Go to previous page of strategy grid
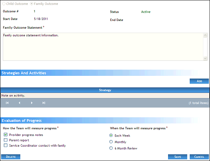The image size is (210, 161). [19, 103]
